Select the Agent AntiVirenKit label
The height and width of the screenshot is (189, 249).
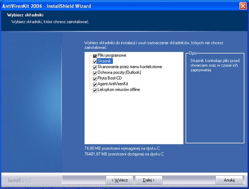point(113,84)
